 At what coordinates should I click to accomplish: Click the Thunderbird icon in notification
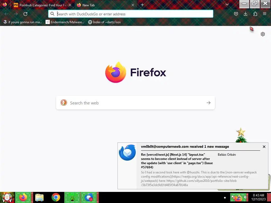(x=127, y=153)
